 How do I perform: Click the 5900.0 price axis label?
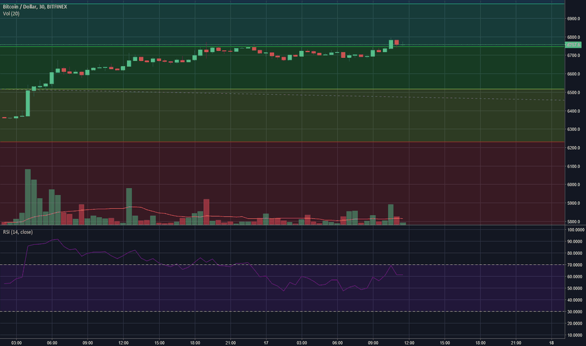coord(573,203)
